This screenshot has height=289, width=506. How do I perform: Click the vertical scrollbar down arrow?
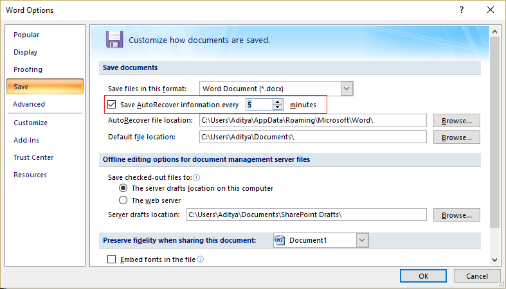495,259
